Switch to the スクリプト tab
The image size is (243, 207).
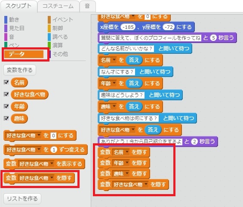18,6
